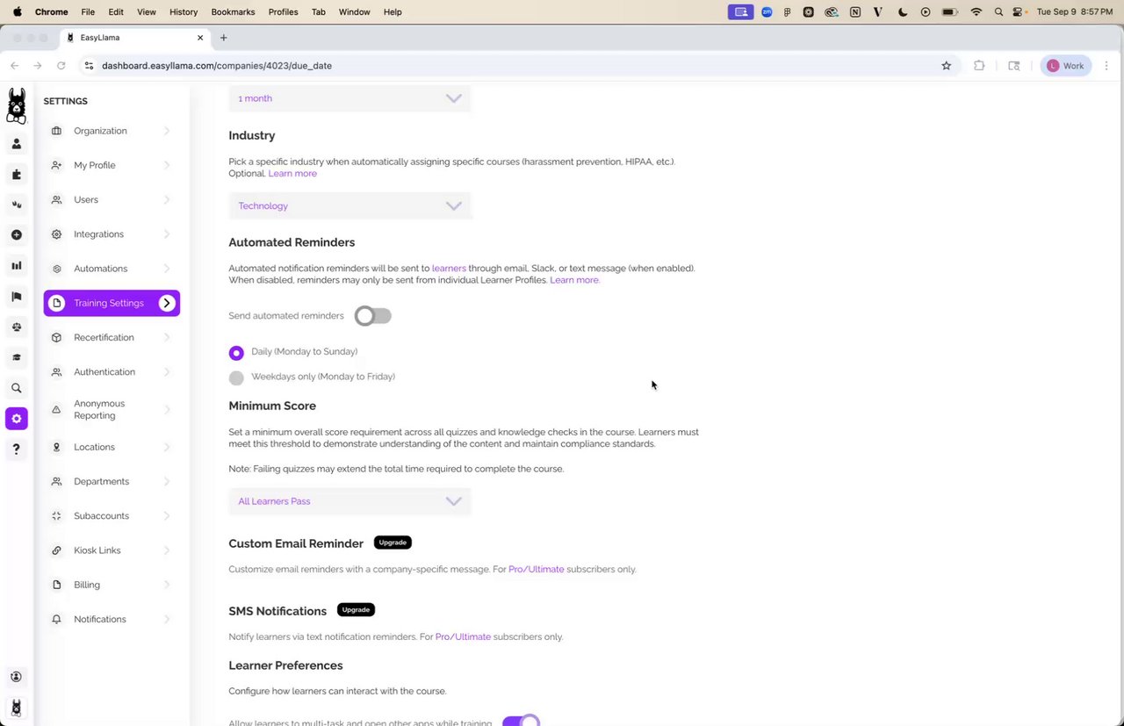Click the plus circle icon in left rail

click(x=16, y=235)
